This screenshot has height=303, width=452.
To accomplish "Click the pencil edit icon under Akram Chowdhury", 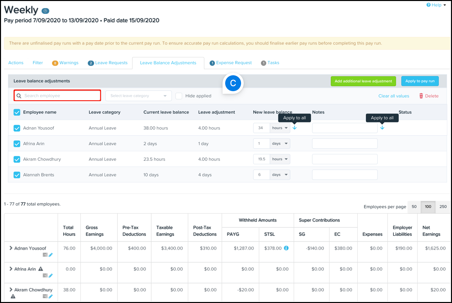I will tap(51, 296).
